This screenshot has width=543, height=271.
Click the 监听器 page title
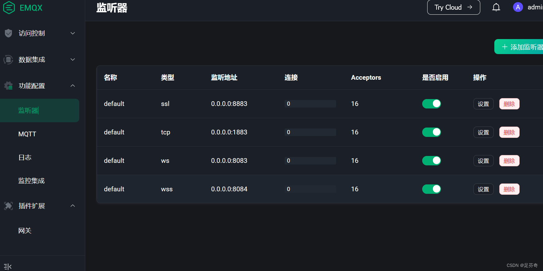coord(112,8)
